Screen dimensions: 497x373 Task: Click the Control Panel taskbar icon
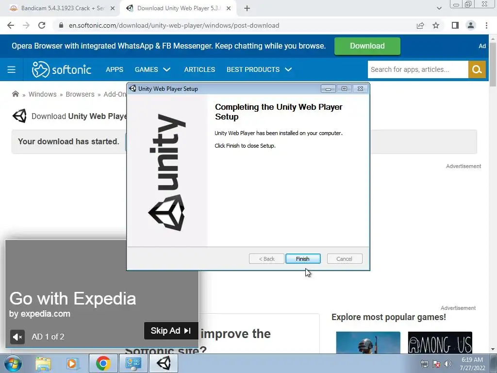coord(133,363)
